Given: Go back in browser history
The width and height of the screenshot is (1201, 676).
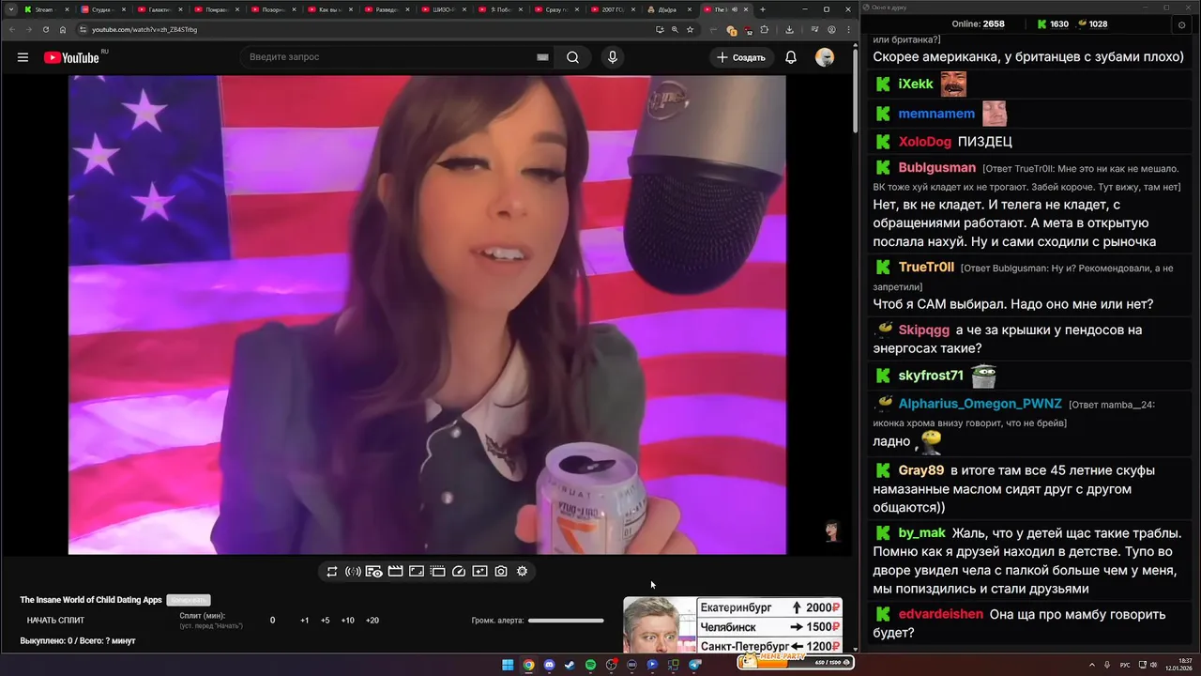Looking at the screenshot, I should point(11,29).
